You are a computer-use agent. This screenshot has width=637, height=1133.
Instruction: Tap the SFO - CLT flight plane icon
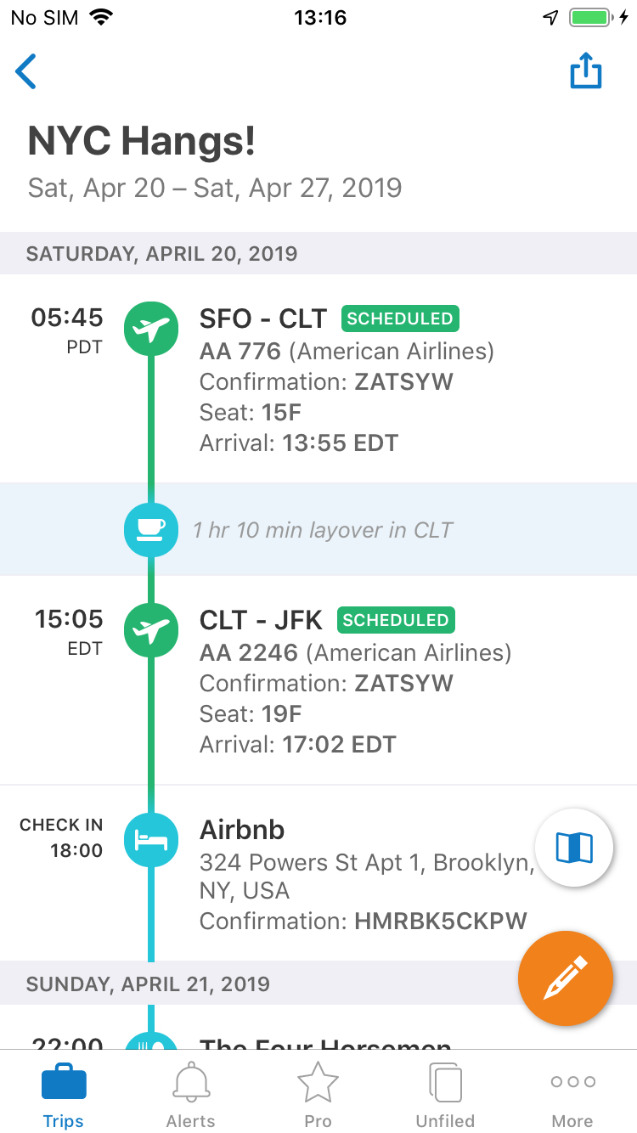tap(151, 329)
